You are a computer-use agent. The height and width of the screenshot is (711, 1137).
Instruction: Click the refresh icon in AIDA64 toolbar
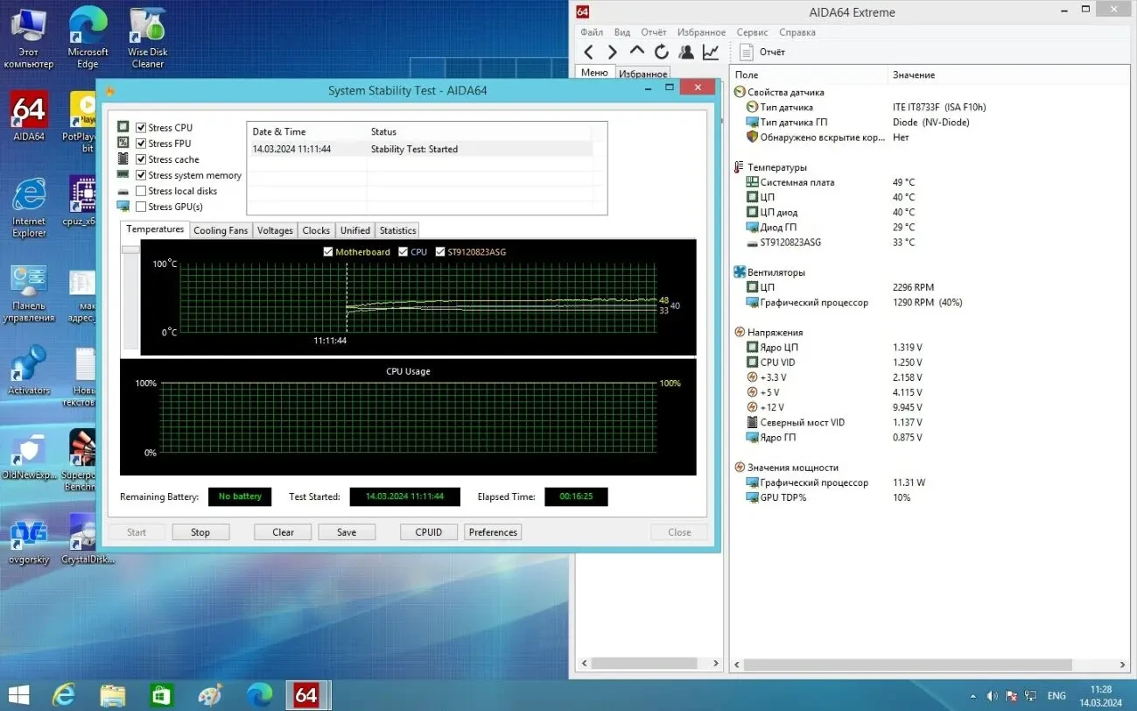[x=661, y=52]
